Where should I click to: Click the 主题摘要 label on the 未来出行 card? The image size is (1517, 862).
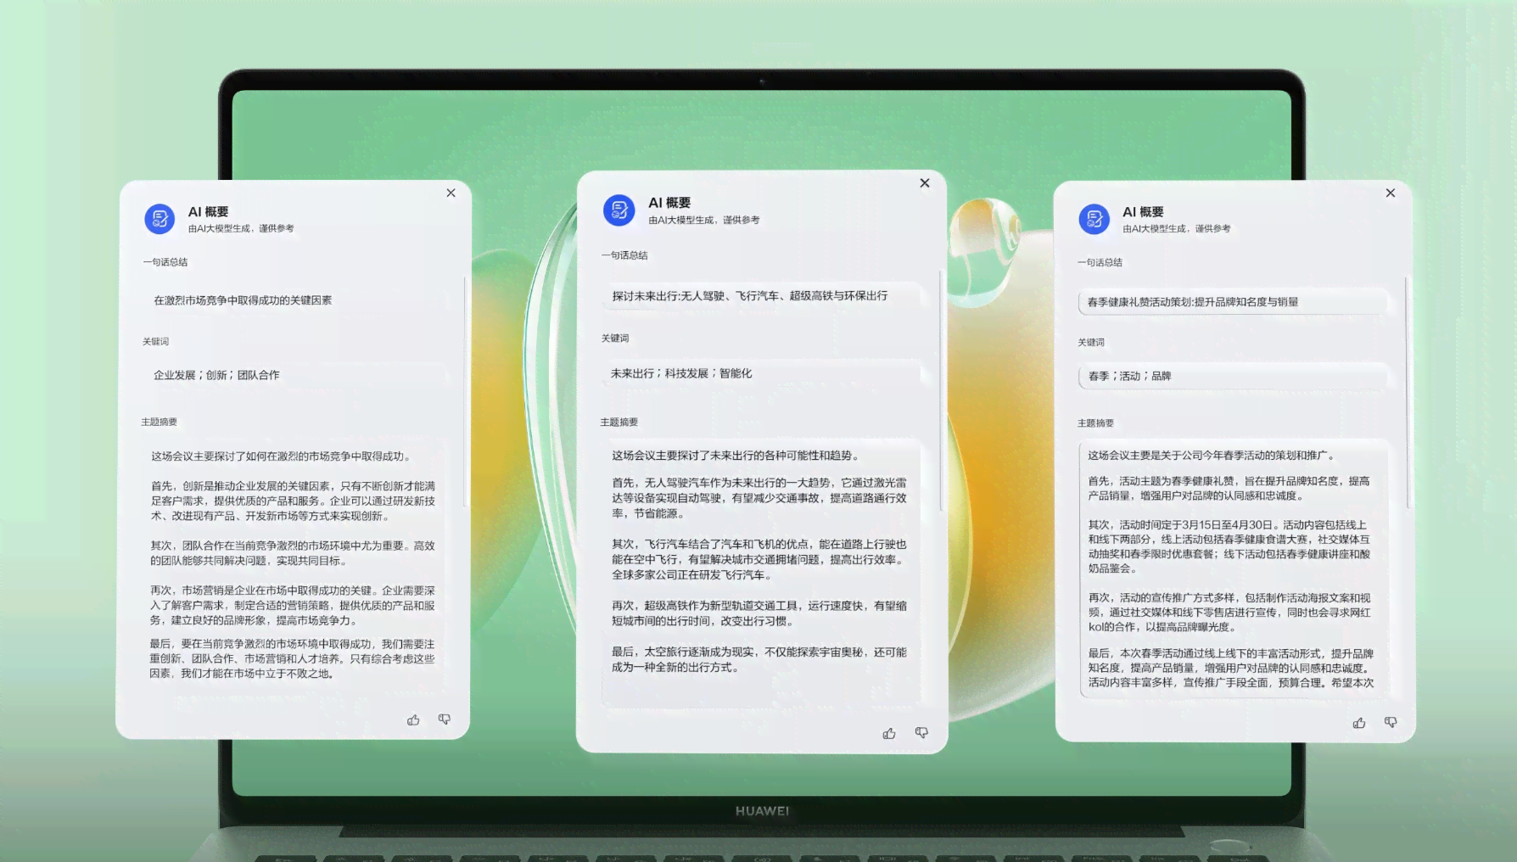(619, 423)
